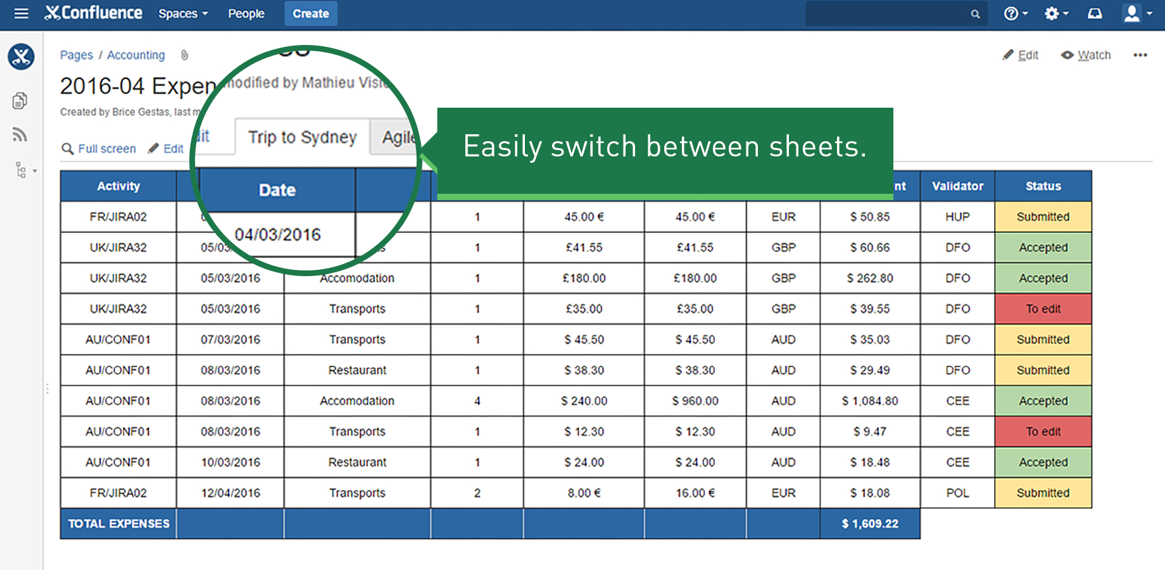This screenshot has width=1165, height=570.
Task: Select the 16.00 € cell
Action: pyautogui.click(x=695, y=493)
